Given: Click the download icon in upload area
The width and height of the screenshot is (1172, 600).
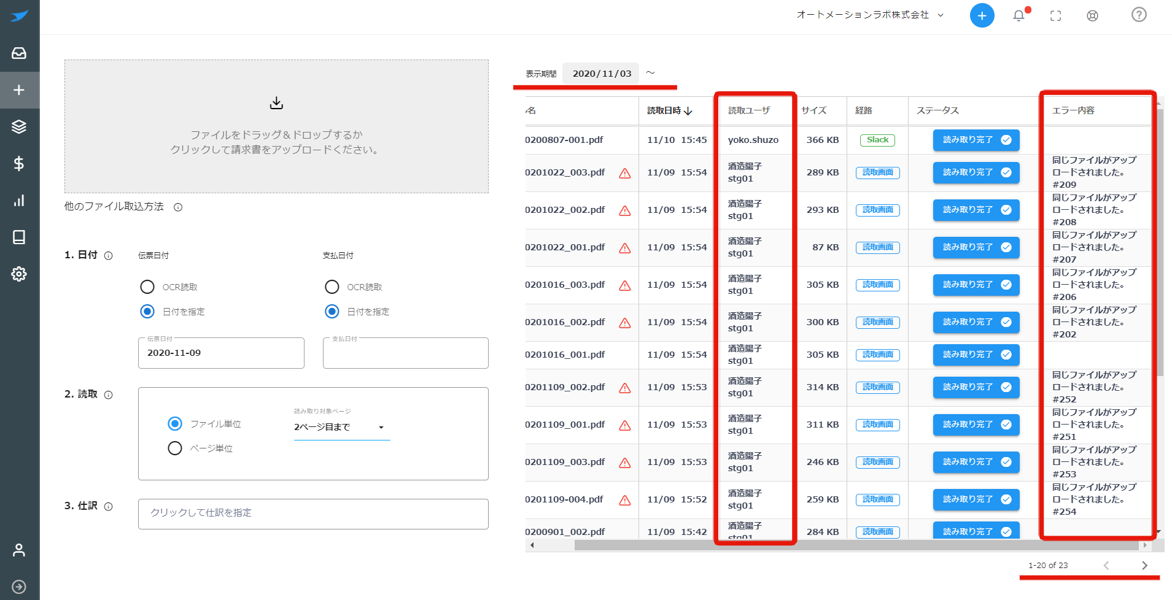Looking at the screenshot, I should click(x=276, y=103).
